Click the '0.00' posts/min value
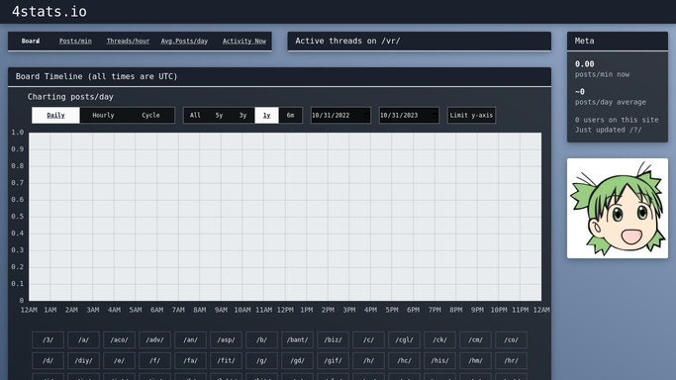Screen dimensions: 676x380 click(584, 64)
